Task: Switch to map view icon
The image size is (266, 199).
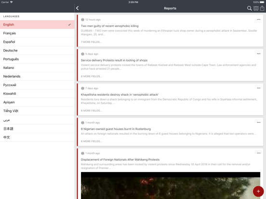Action: pyautogui.click(x=256, y=8)
